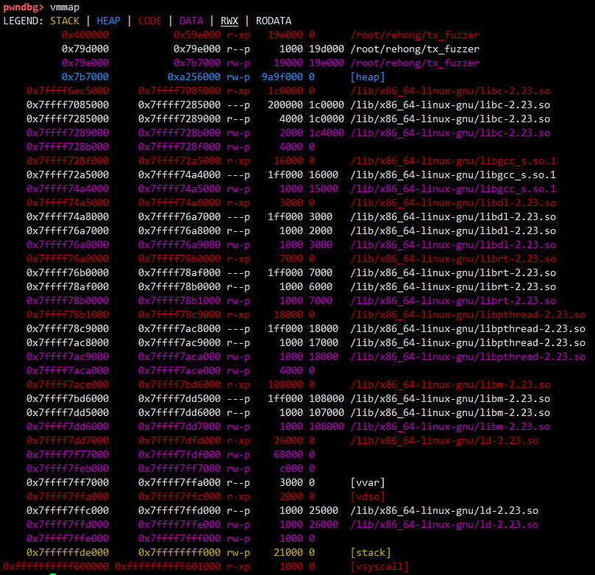This screenshot has width=595, height=575.
Task: Click start address 0x7ffff78af000
Action: pos(68,286)
